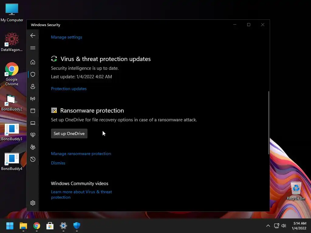Viewport: 311px width, 233px height.
Task: Click the 'Last update: 1/4/2022 4:02 AM' text
Action: (x=81, y=77)
